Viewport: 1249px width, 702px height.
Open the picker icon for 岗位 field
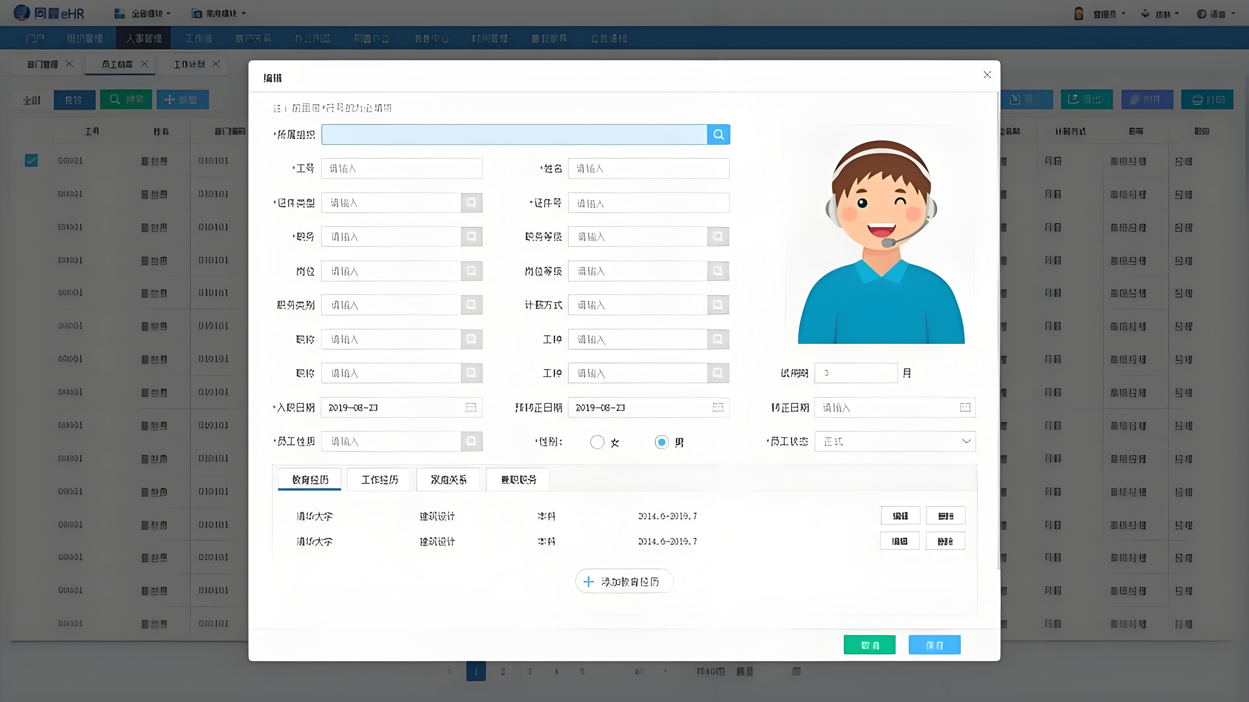[x=471, y=271]
